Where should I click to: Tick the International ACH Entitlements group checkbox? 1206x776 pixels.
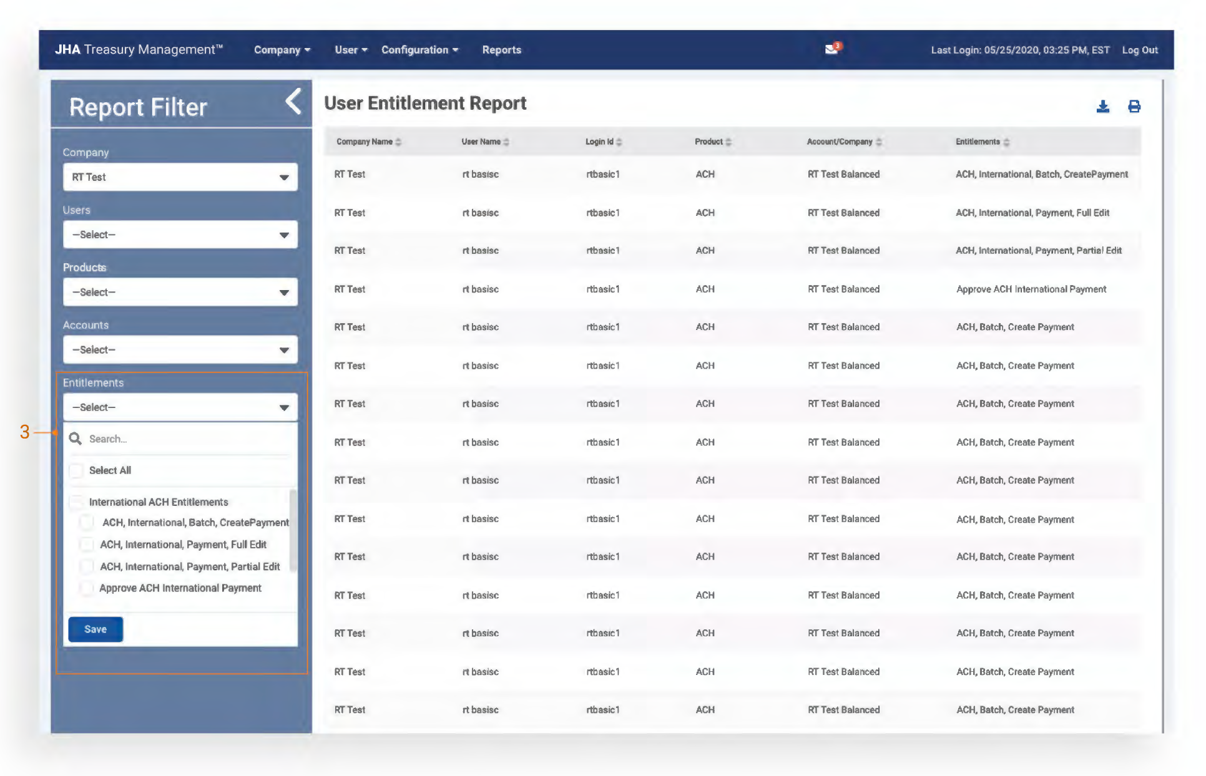tap(76, 502)
